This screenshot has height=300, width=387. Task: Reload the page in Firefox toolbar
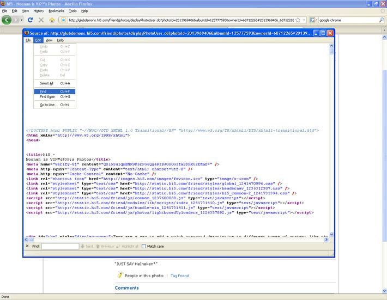tap(30, 20)
